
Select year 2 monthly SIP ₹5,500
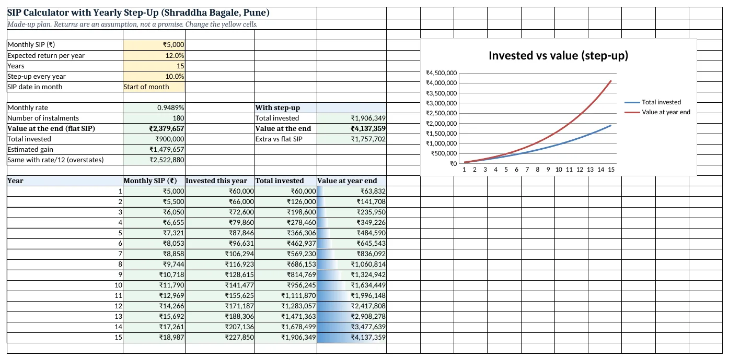154,202
